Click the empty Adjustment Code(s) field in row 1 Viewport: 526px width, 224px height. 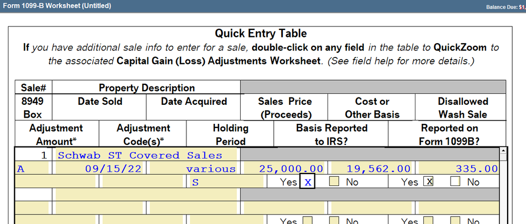(x=142, y=182)
